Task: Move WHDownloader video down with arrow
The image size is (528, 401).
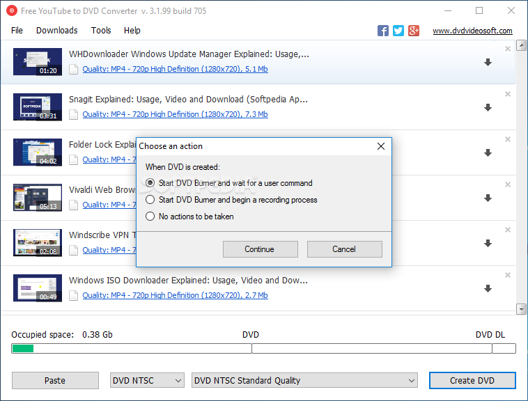Action: pos(488,62)
